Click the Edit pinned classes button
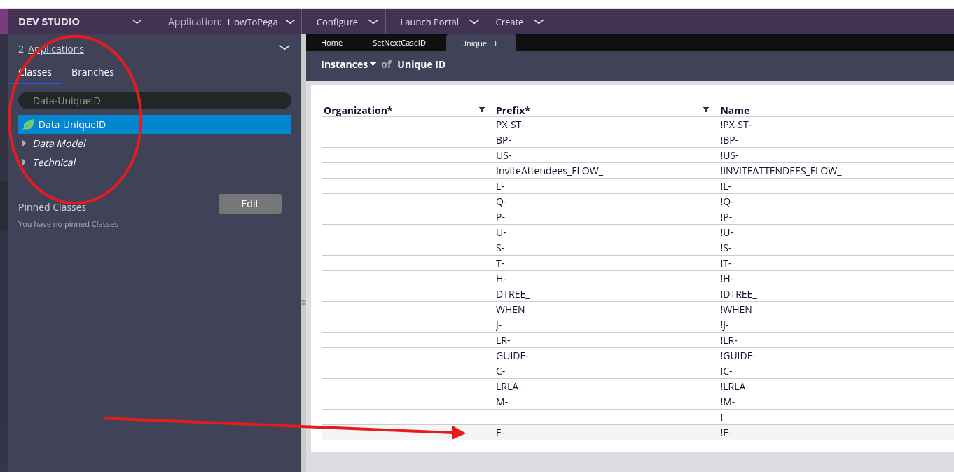The image size is (954, 472). point(249,204)
